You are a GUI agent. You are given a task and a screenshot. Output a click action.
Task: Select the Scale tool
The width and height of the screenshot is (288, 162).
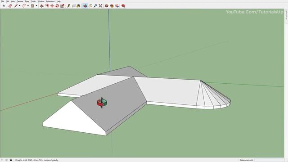(62, 6)
